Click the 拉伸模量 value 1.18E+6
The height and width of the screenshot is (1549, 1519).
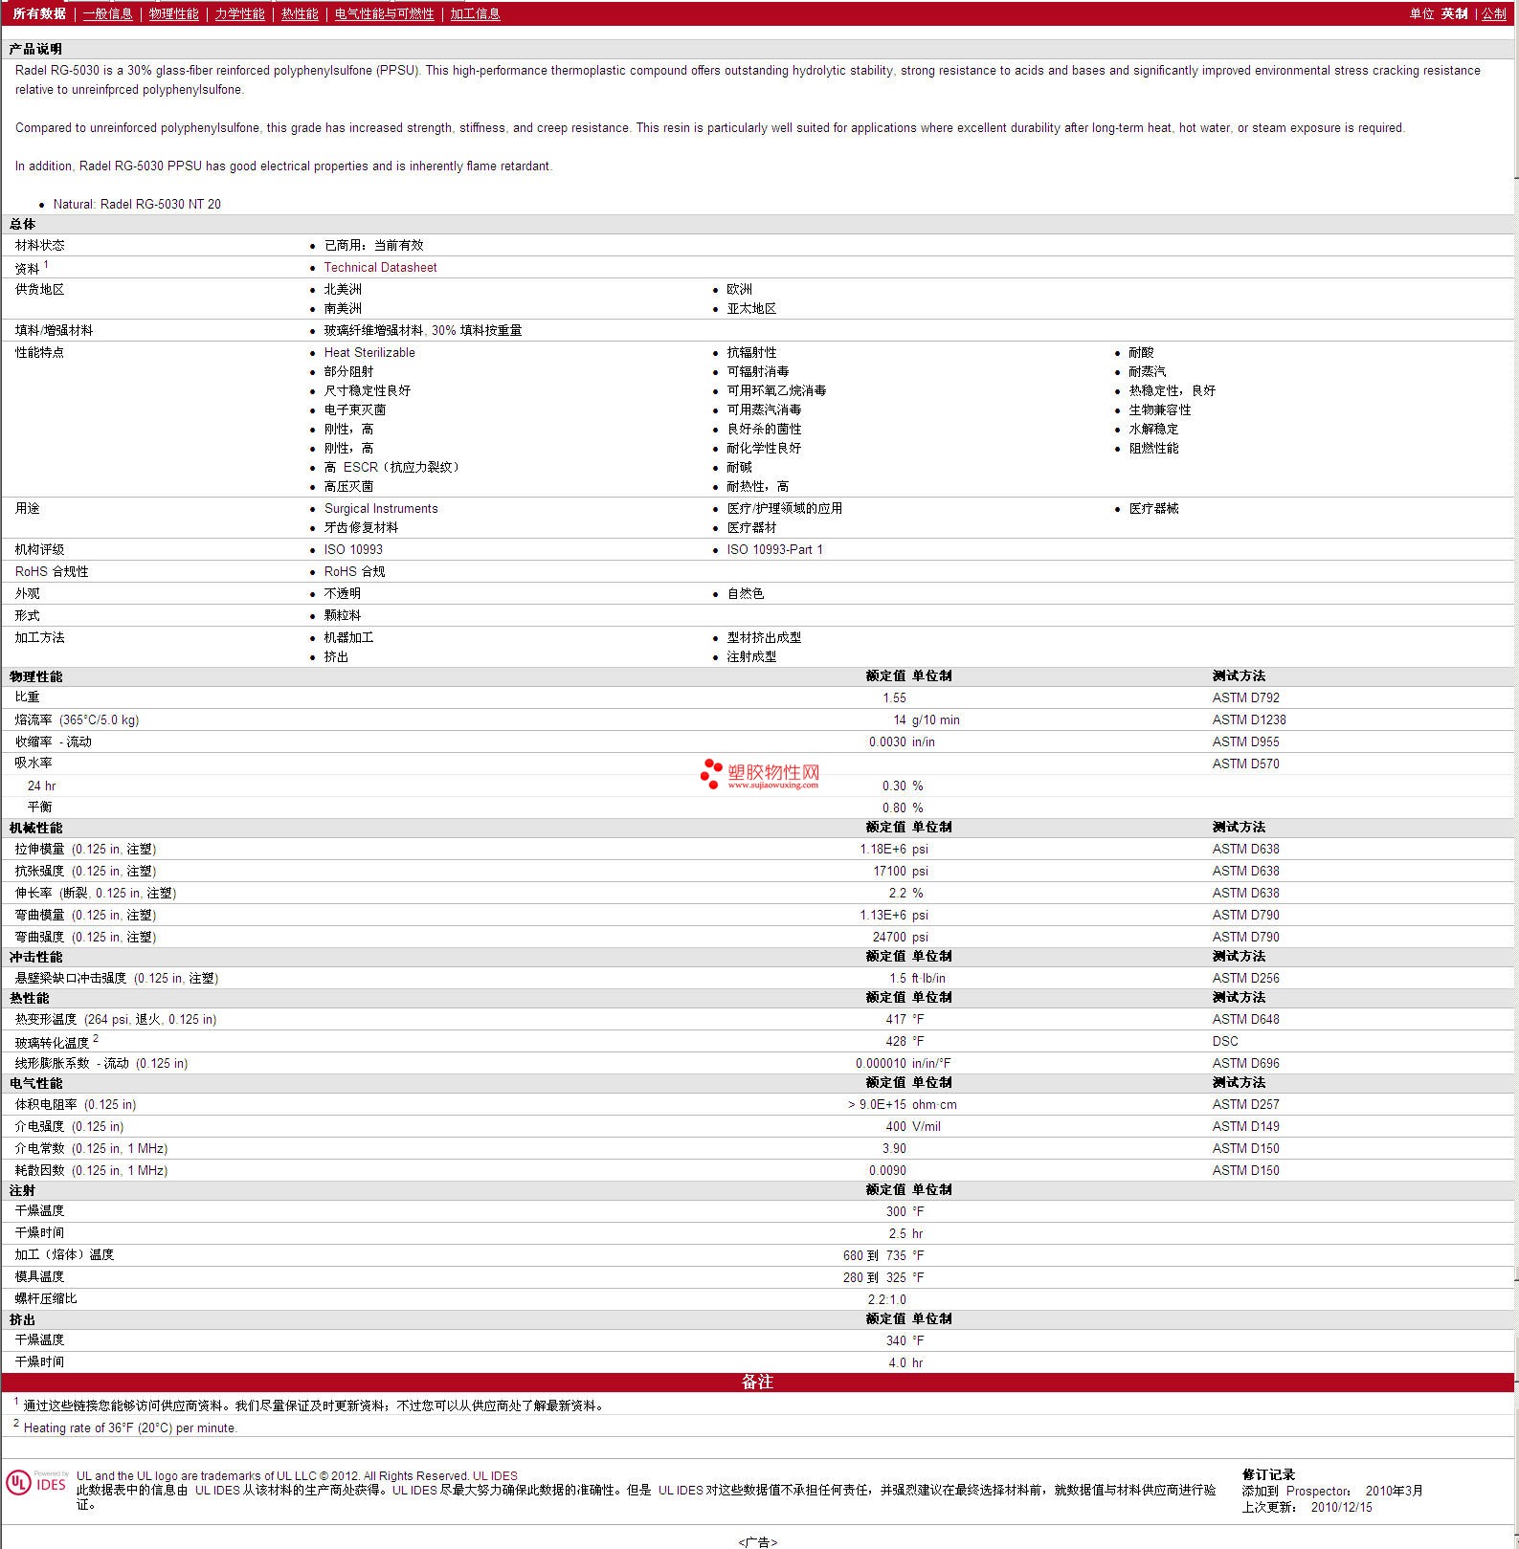[882, 849]
